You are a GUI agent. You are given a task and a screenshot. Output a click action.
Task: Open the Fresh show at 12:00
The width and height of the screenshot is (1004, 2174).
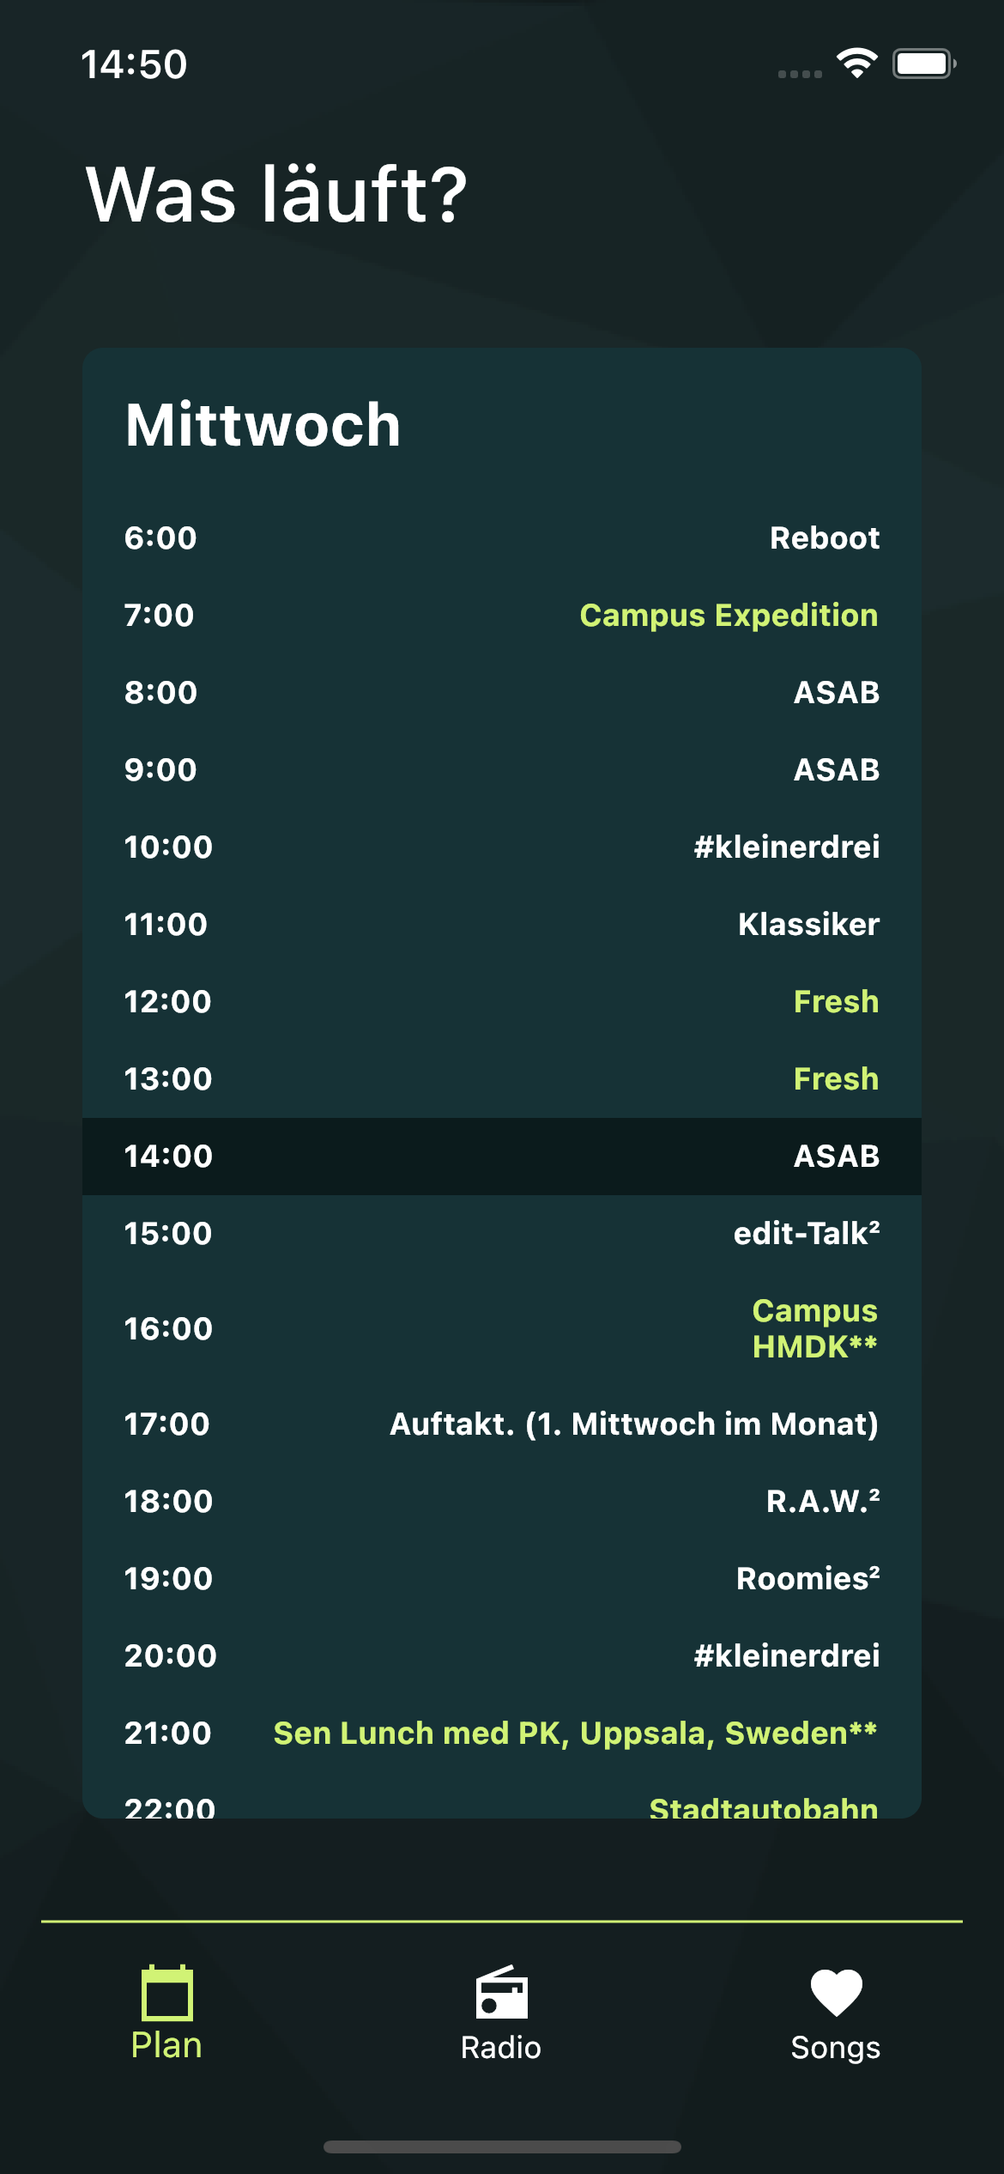point(502,1002)
